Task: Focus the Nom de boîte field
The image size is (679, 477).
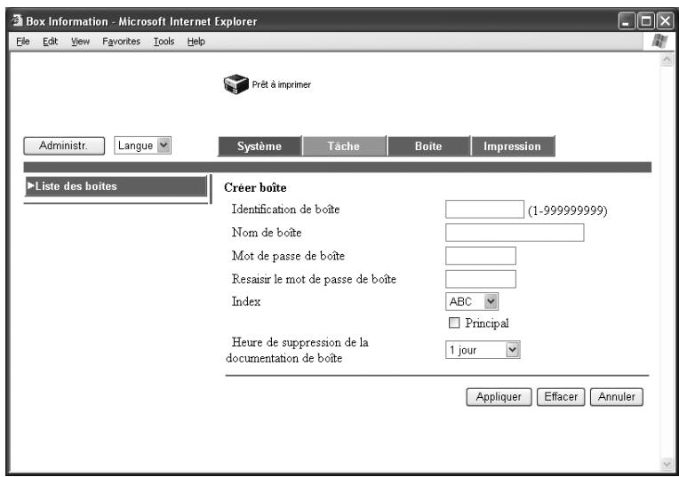Action: point(515,233)
